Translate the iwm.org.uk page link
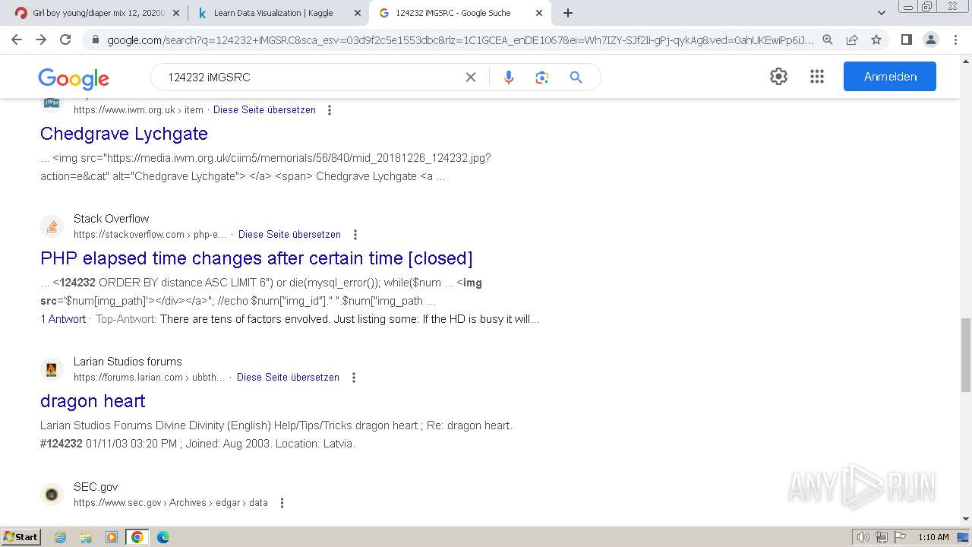Image resolution: width=972 pixels, height=547 pixels. [264, 110]
